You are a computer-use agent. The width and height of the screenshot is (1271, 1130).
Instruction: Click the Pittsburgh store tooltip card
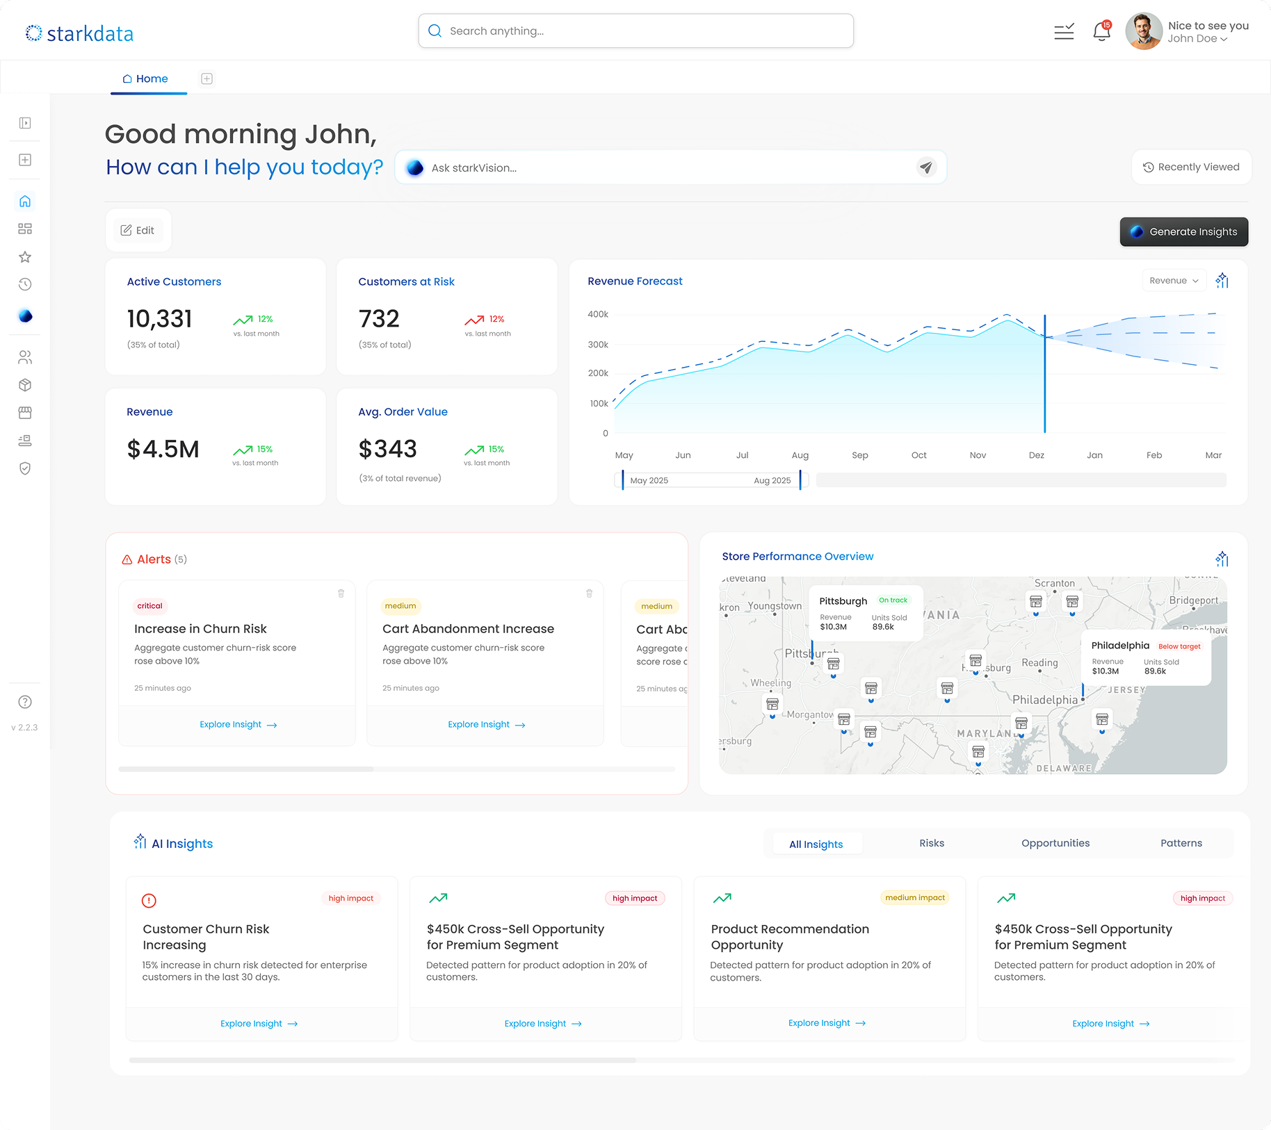click(x=866, y=613)
